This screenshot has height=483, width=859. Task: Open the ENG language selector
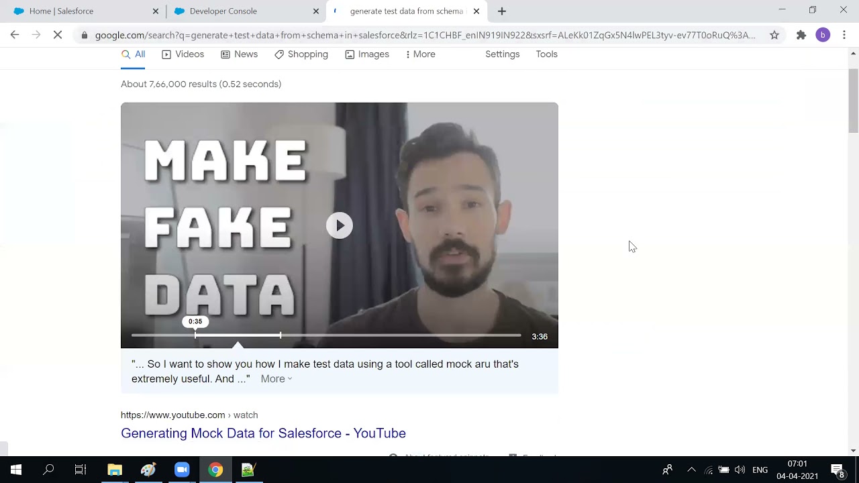click(760, 470)
